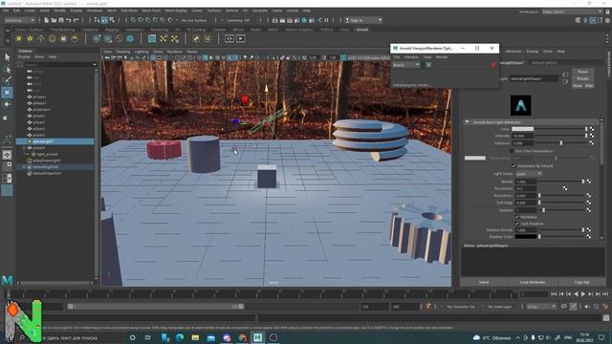
Task: Expand the pGear4 node in Outliner
Action: click(24, 148)
